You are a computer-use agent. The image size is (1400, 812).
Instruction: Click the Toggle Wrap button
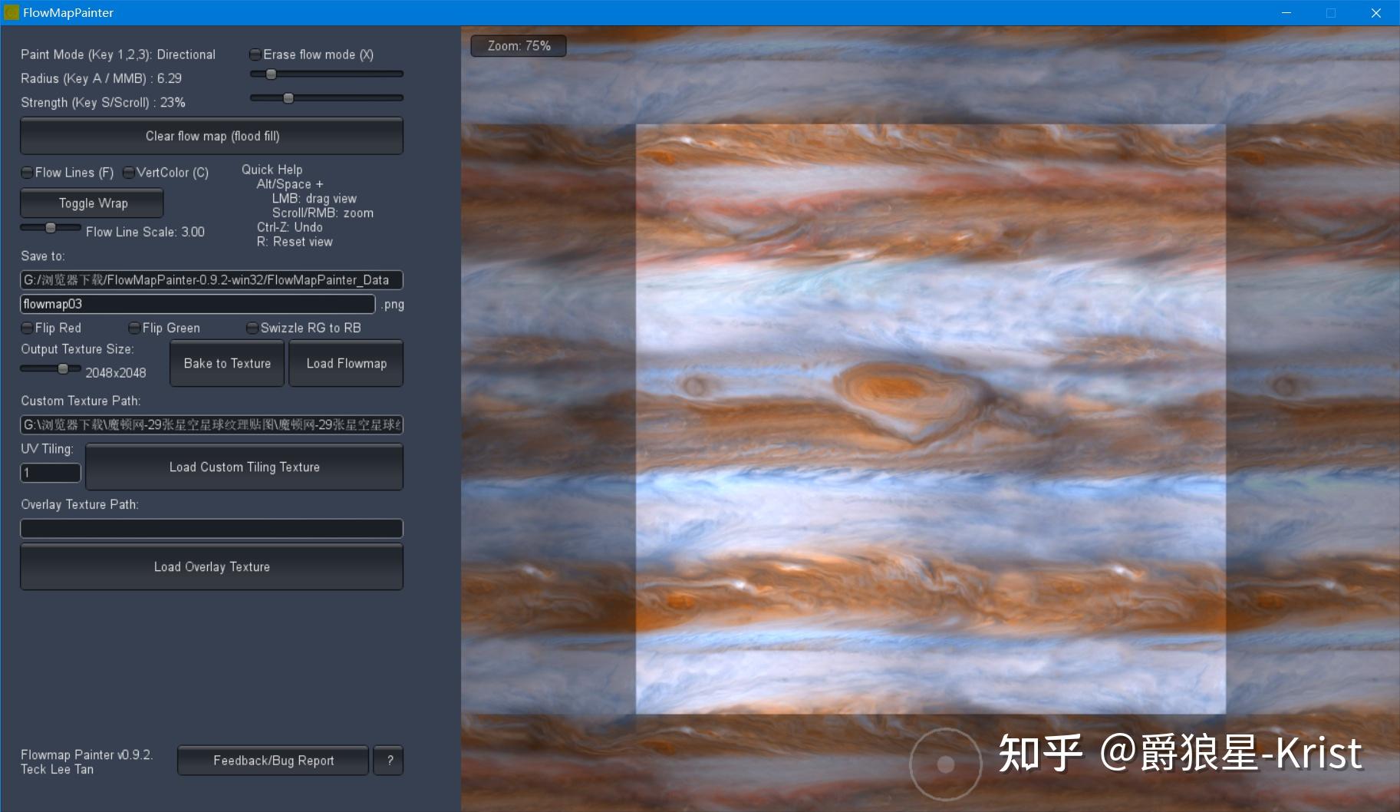(x=91, y=203)
